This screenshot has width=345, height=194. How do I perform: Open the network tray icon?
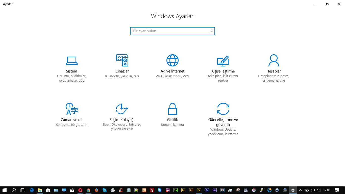313,190
